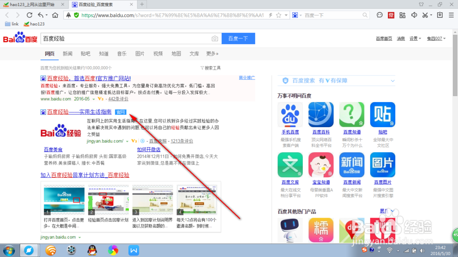This screenshot has width=458, height=257.
Task: Open the blue W app on taskbar
Action: [133, 250]
